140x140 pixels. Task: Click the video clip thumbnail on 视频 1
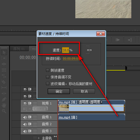click(x=64, y=108)
